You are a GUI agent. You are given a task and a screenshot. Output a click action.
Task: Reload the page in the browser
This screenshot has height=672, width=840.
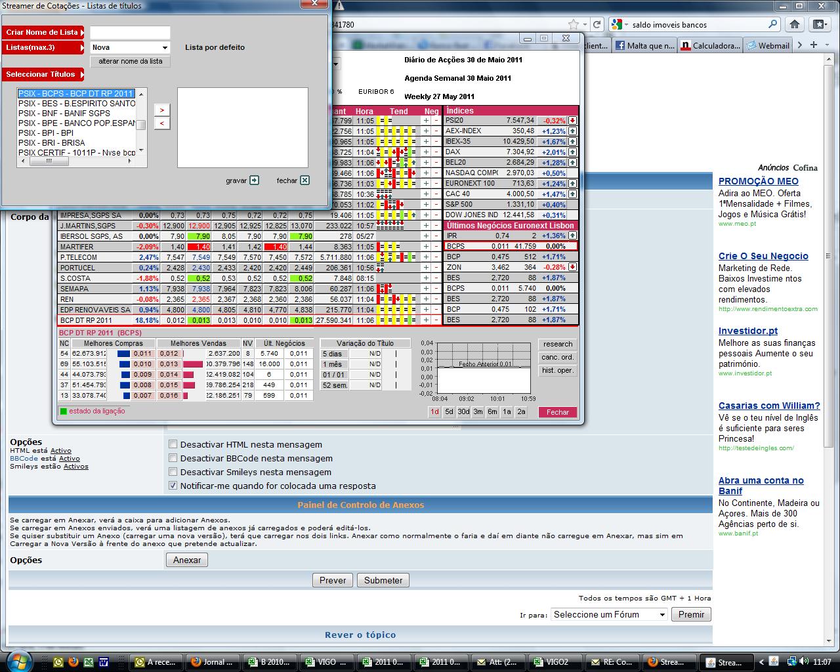point(597,24)
